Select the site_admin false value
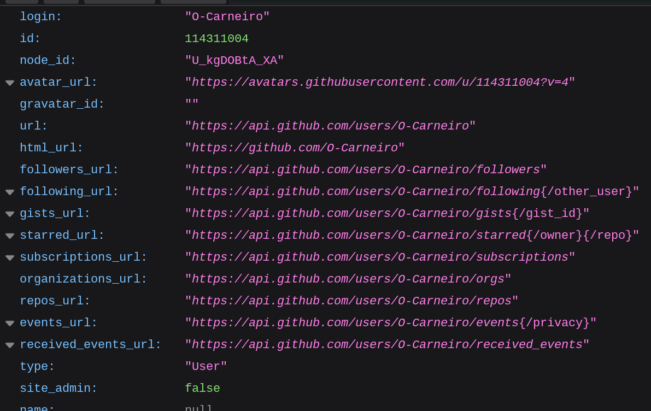 click(x=203, y=388)
